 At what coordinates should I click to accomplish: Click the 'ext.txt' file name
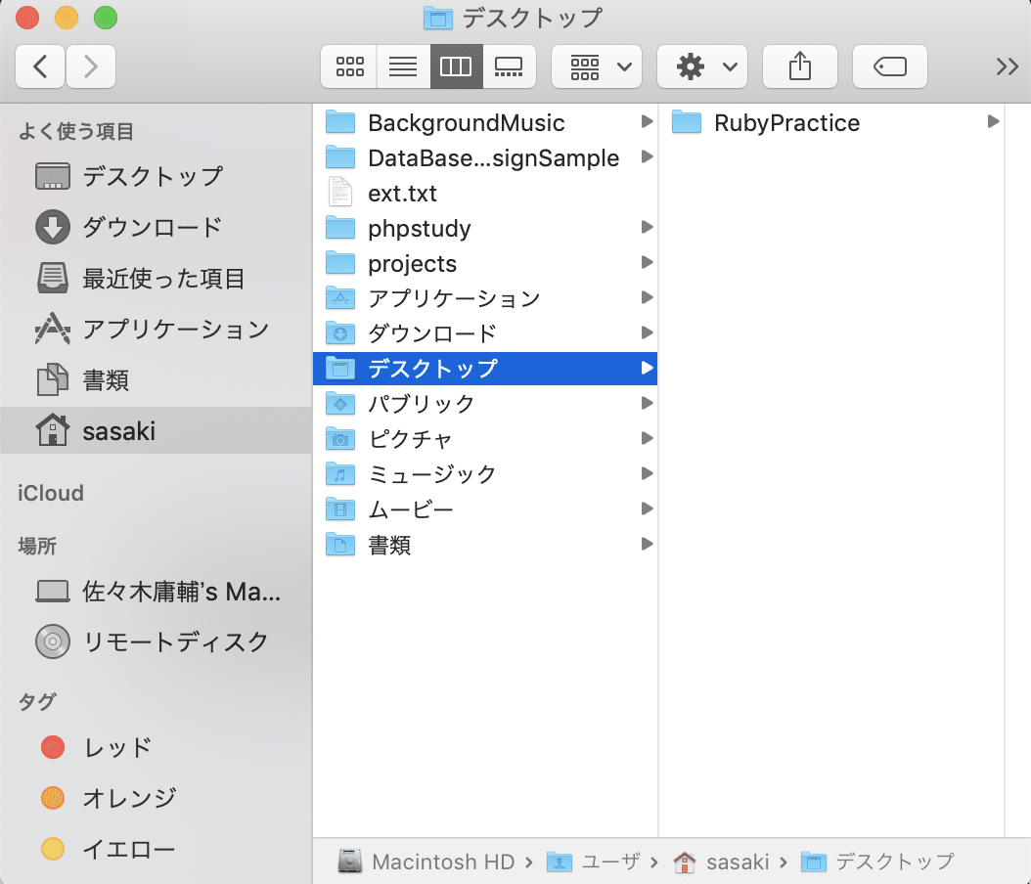click(x=402, y=194)
